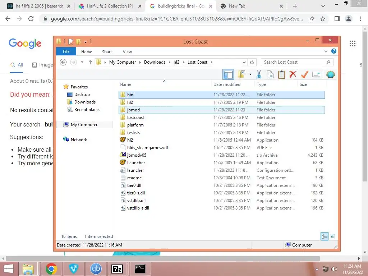Select the jbmodv05 zip archive icon

123,155
